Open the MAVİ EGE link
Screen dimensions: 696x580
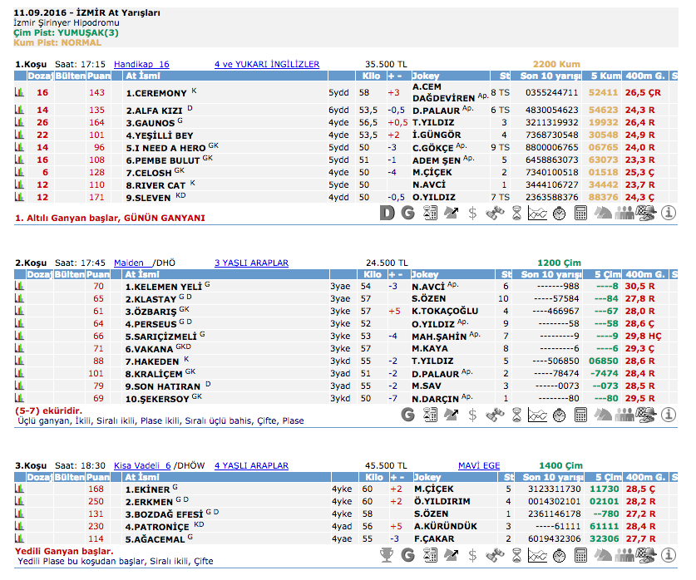click(479, 466)
